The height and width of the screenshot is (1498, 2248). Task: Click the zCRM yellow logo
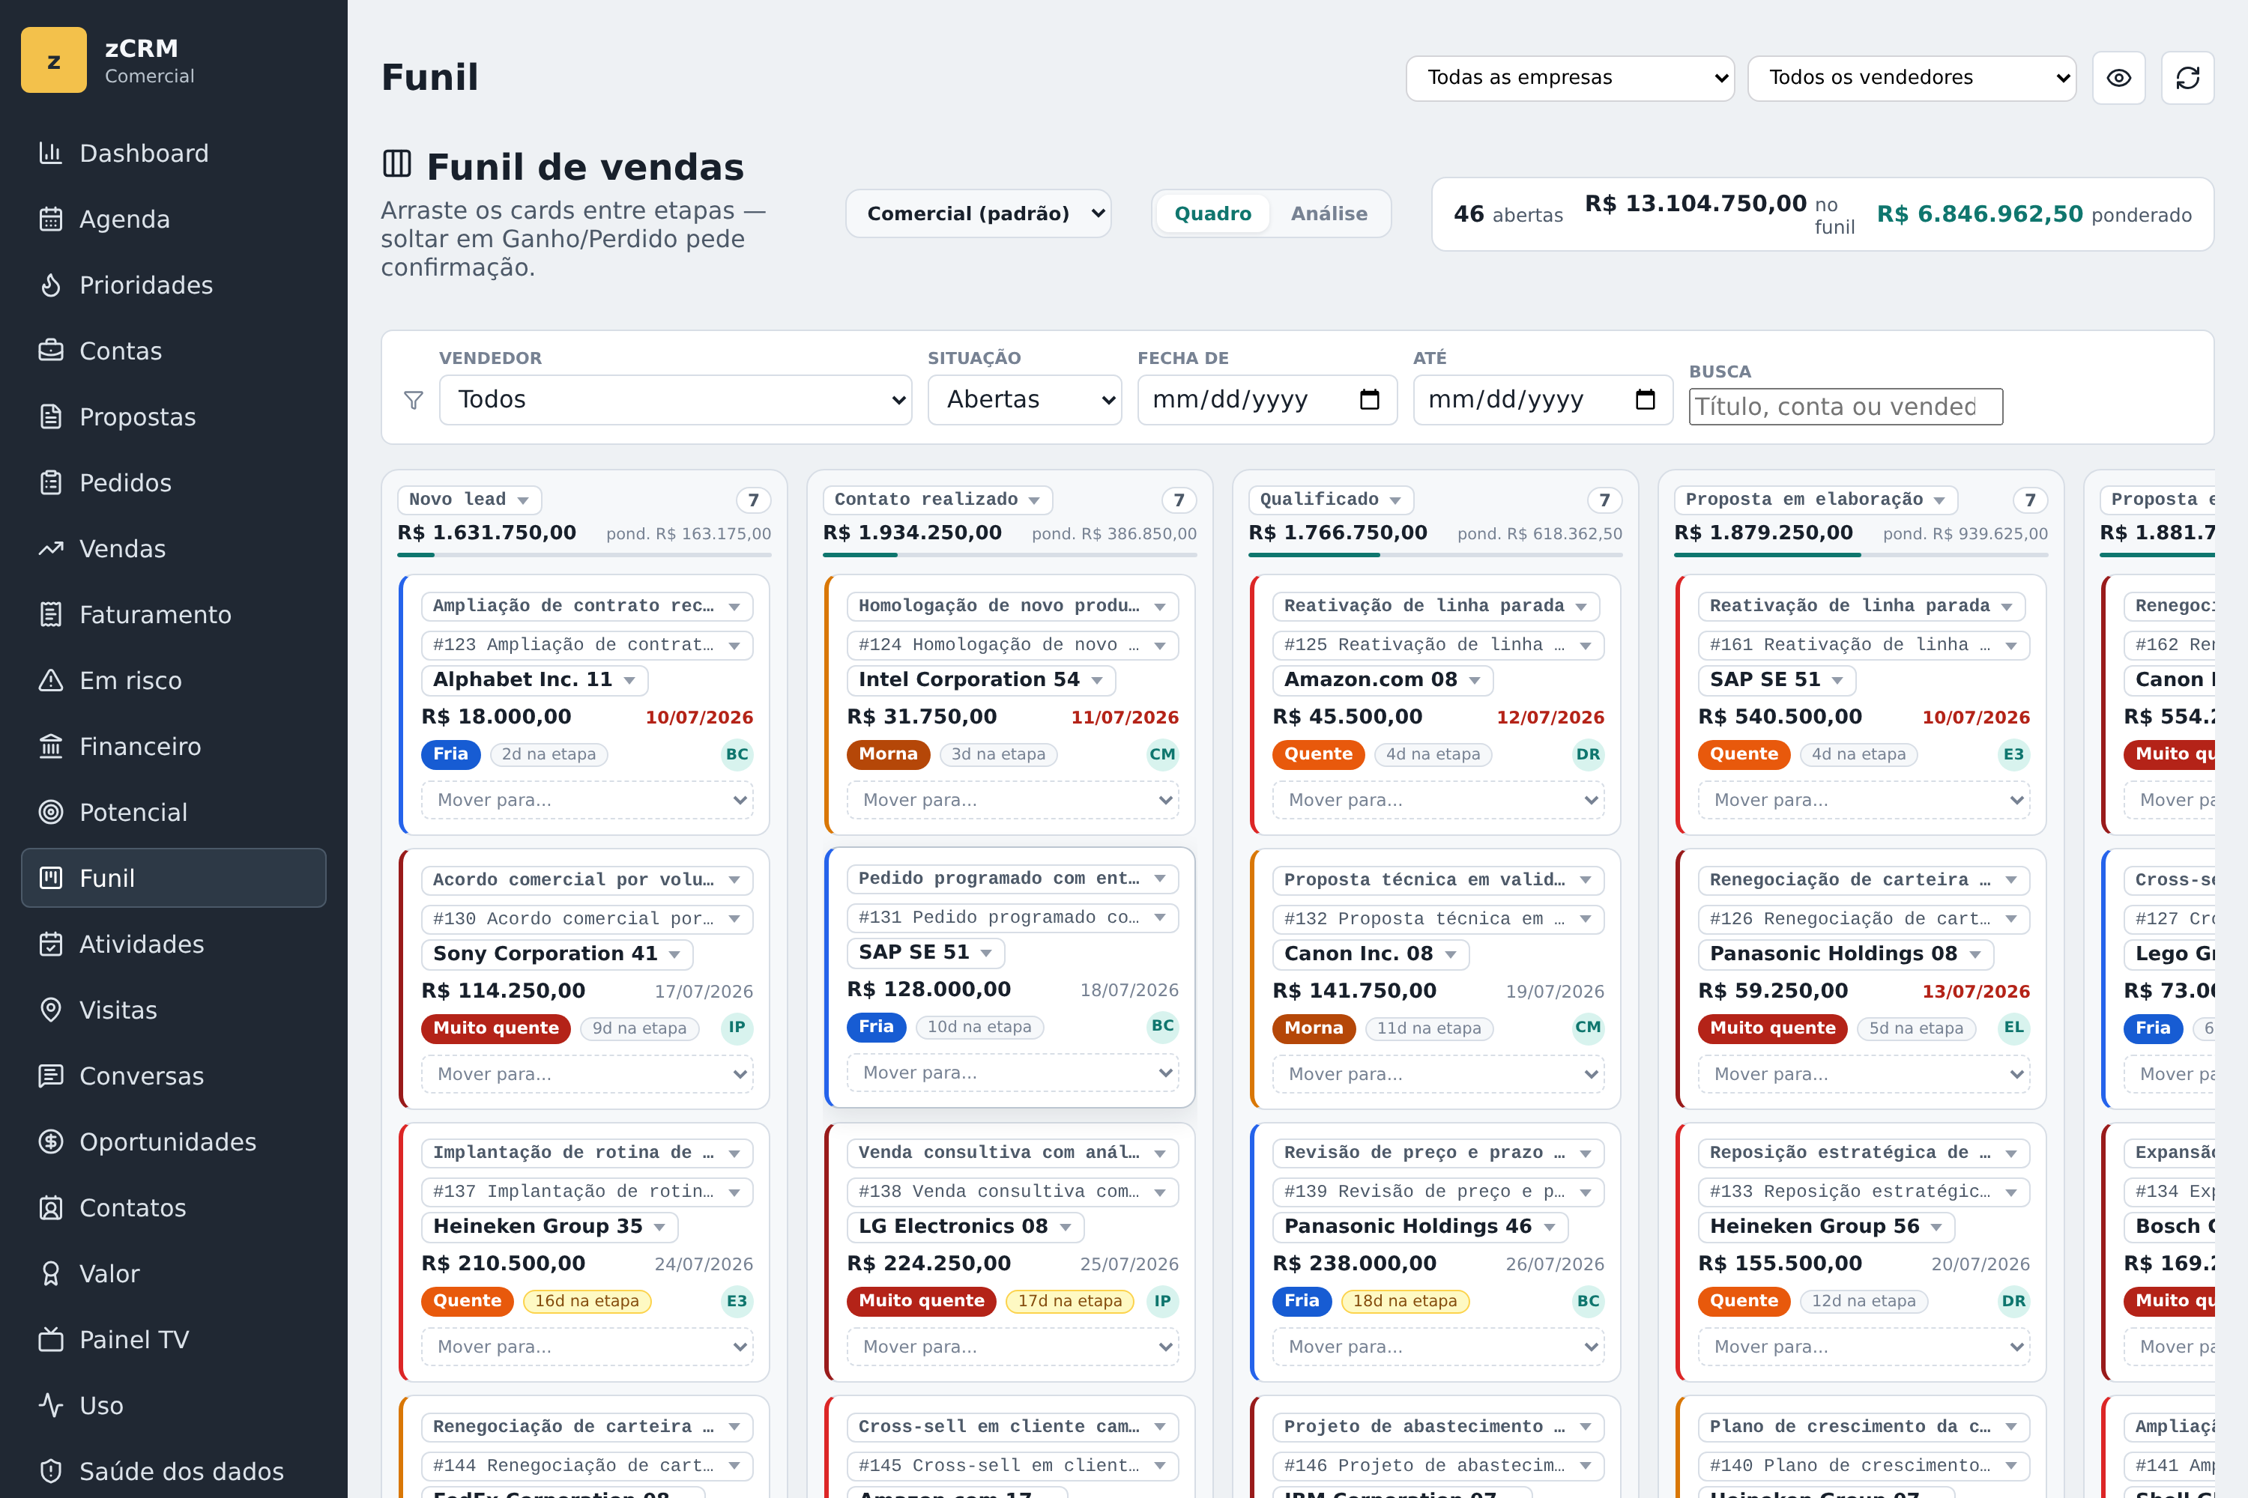click(53, 60)
